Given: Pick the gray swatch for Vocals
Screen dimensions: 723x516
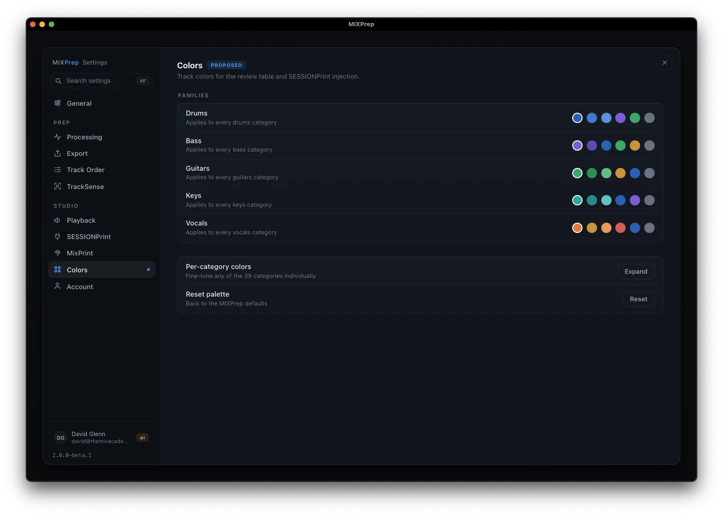Looking at the screenshot, I should 649,228.
